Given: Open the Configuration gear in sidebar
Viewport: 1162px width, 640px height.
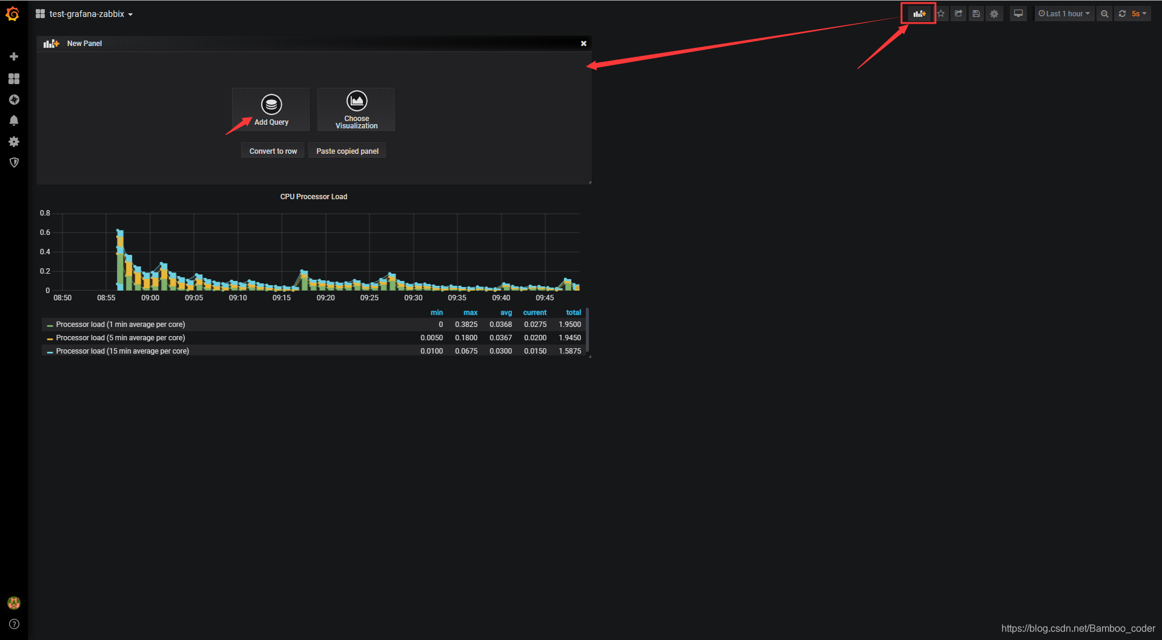Looking at the screenshot, I should [x=14, y=142].
